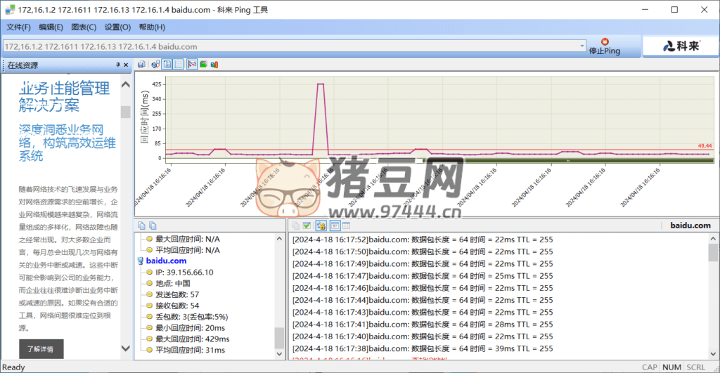Image resolution: width=720 pixels, height=373 pixels.
Task: Close the 在线资源 side panel
Action: pos(127,65)
